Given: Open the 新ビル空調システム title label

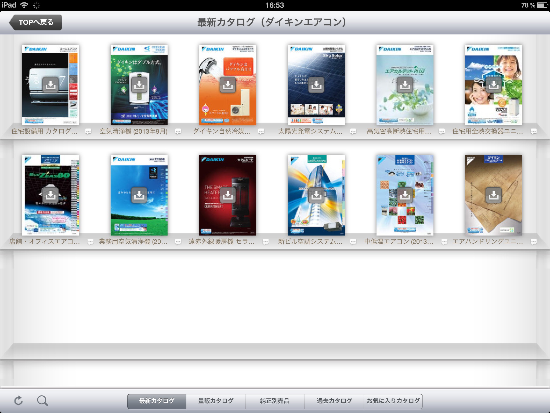Looking at the screenshot, I should click(x=310, y=241).
